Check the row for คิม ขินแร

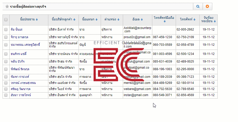pyautogui.click(x=6, y=29)
